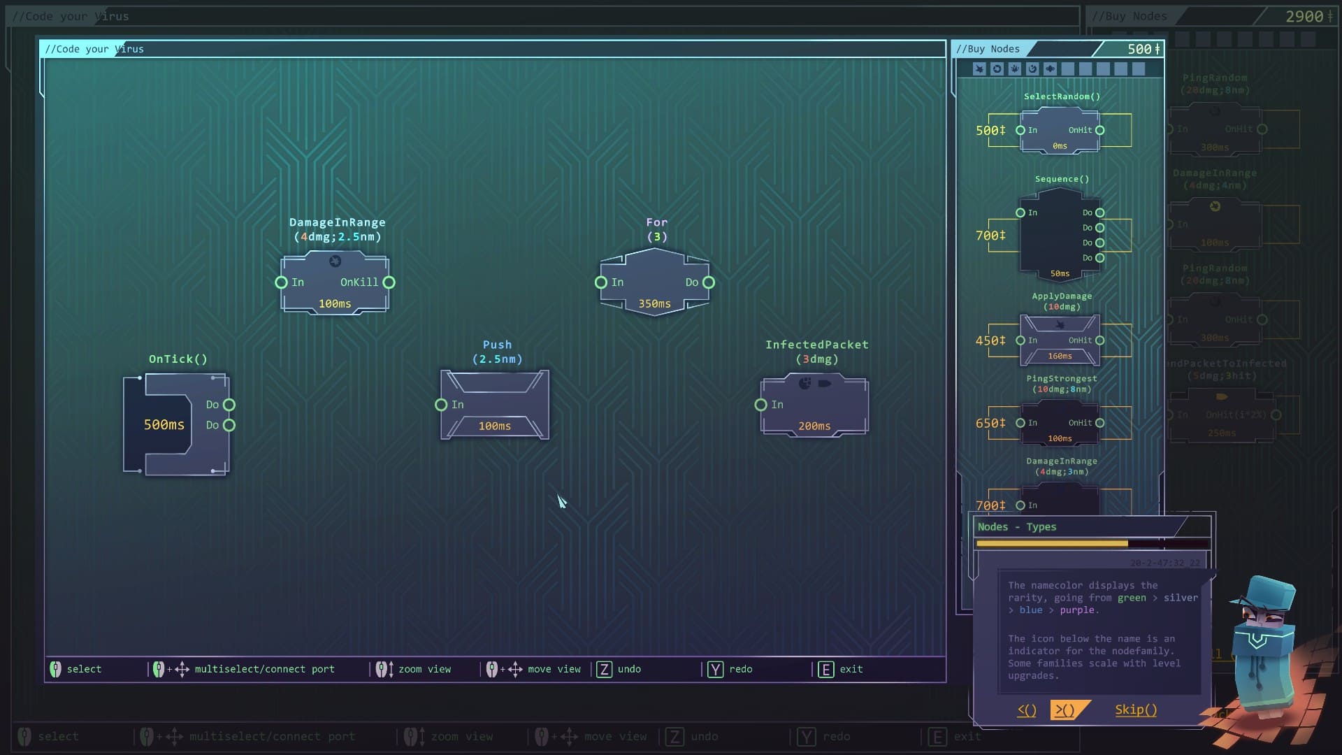
Task: Click the spiky star family filter icon
Action: click(979, 69)
